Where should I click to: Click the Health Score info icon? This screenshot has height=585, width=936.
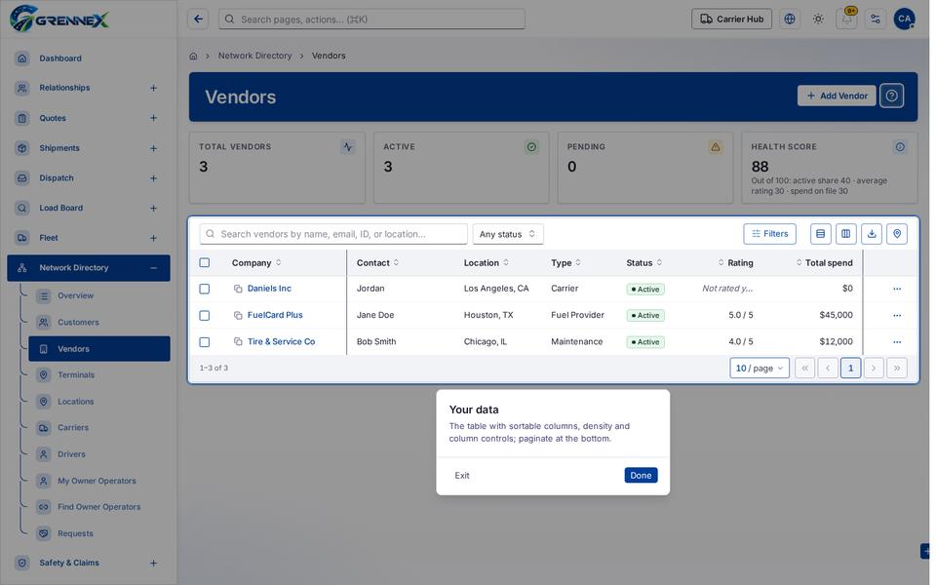click(900, 147)
